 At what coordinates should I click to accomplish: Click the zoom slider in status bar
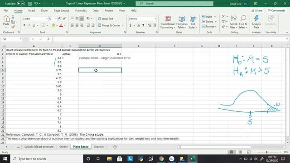point(267,152)
